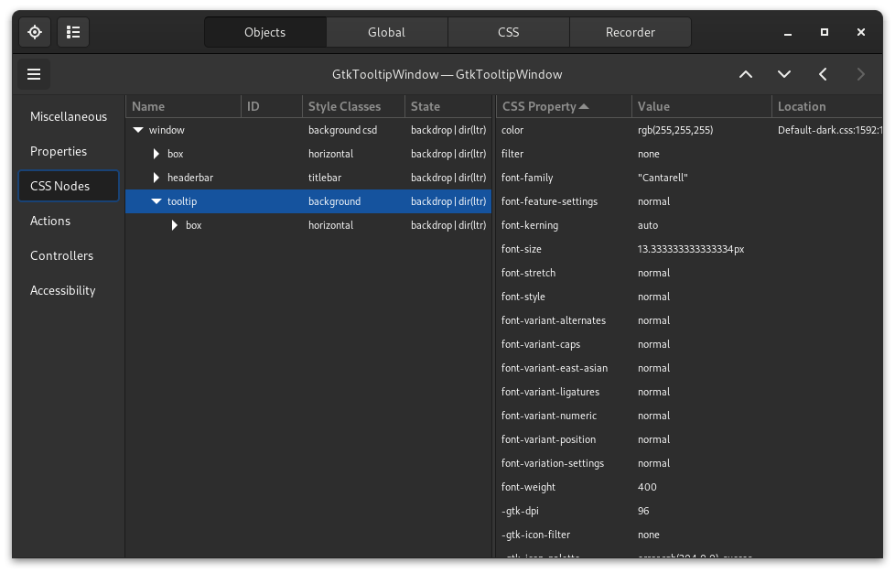Maximize the inspector window

[x=825, y=33]
